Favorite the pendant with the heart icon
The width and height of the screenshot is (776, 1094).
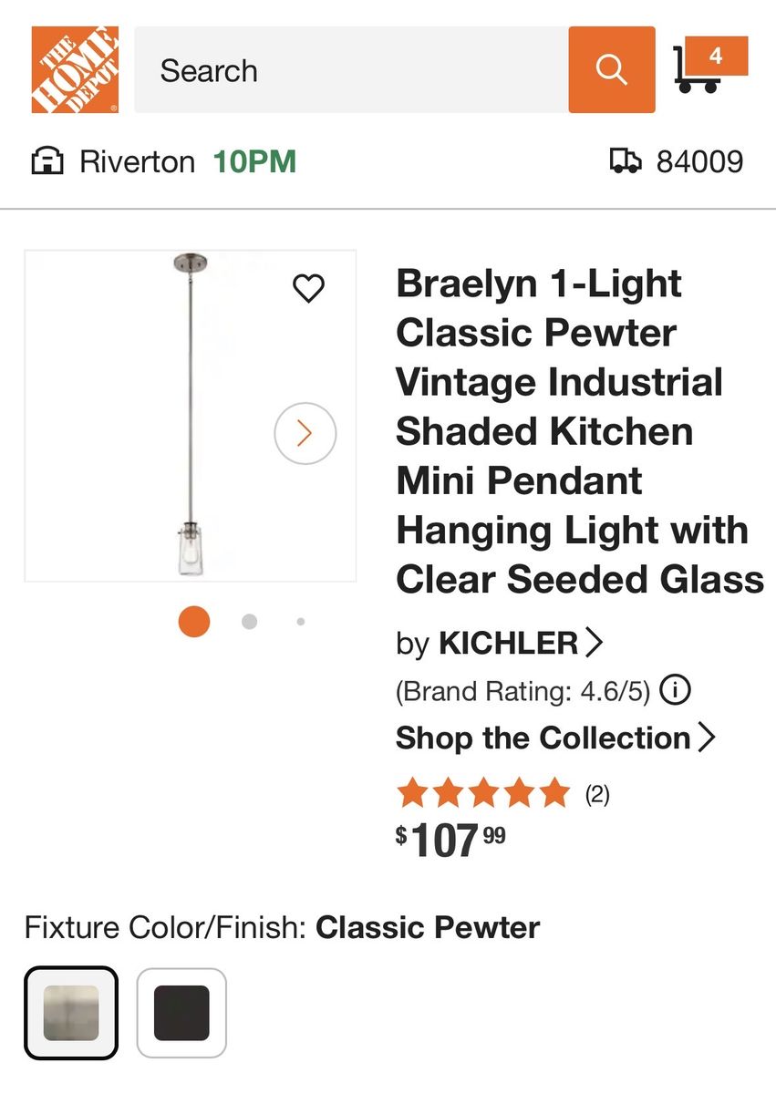click(x=308, y=288)
